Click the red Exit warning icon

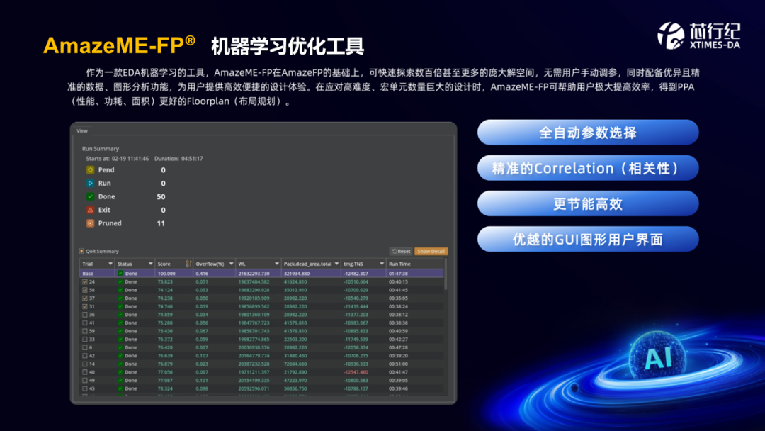pos(90,210)
